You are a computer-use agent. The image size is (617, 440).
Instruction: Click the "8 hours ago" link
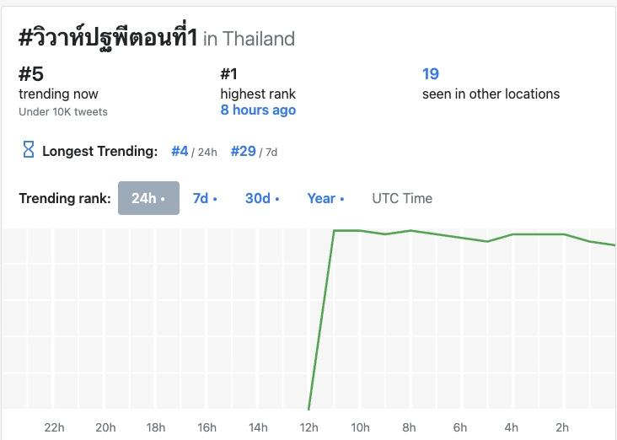258,110
